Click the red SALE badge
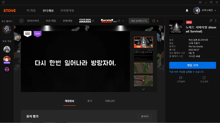 click(x=189, y=22)
